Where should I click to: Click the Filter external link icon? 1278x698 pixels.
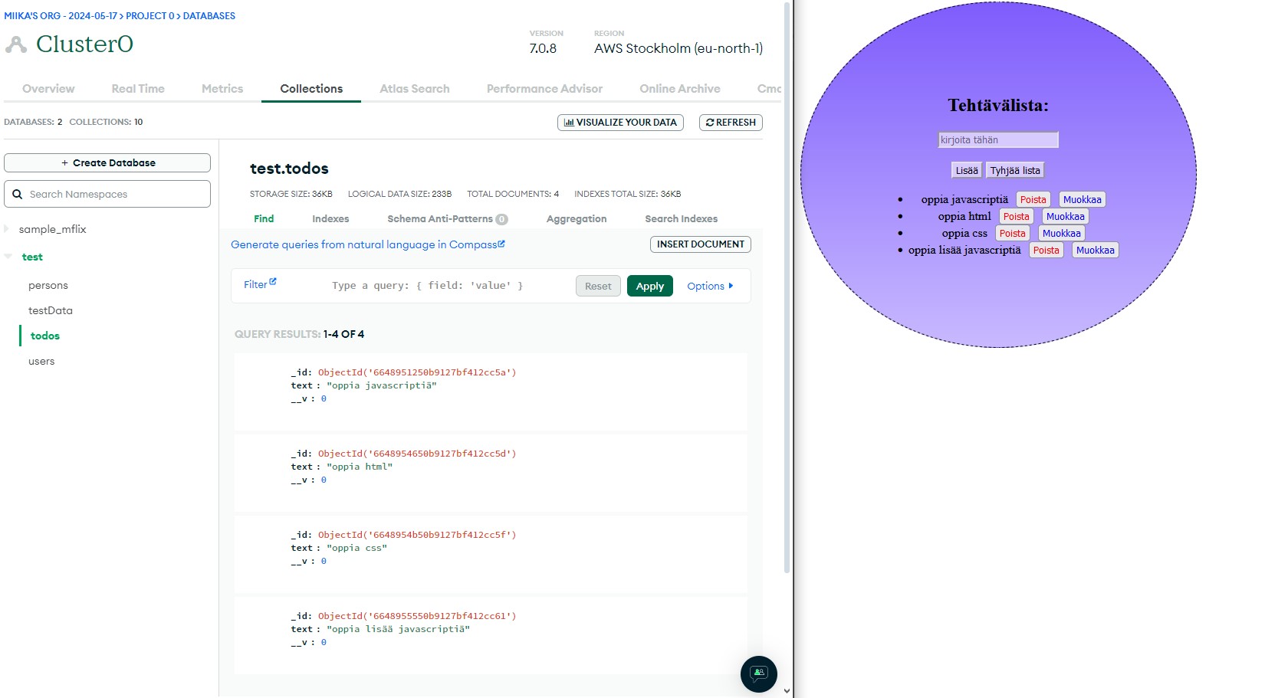pos(273,282)
